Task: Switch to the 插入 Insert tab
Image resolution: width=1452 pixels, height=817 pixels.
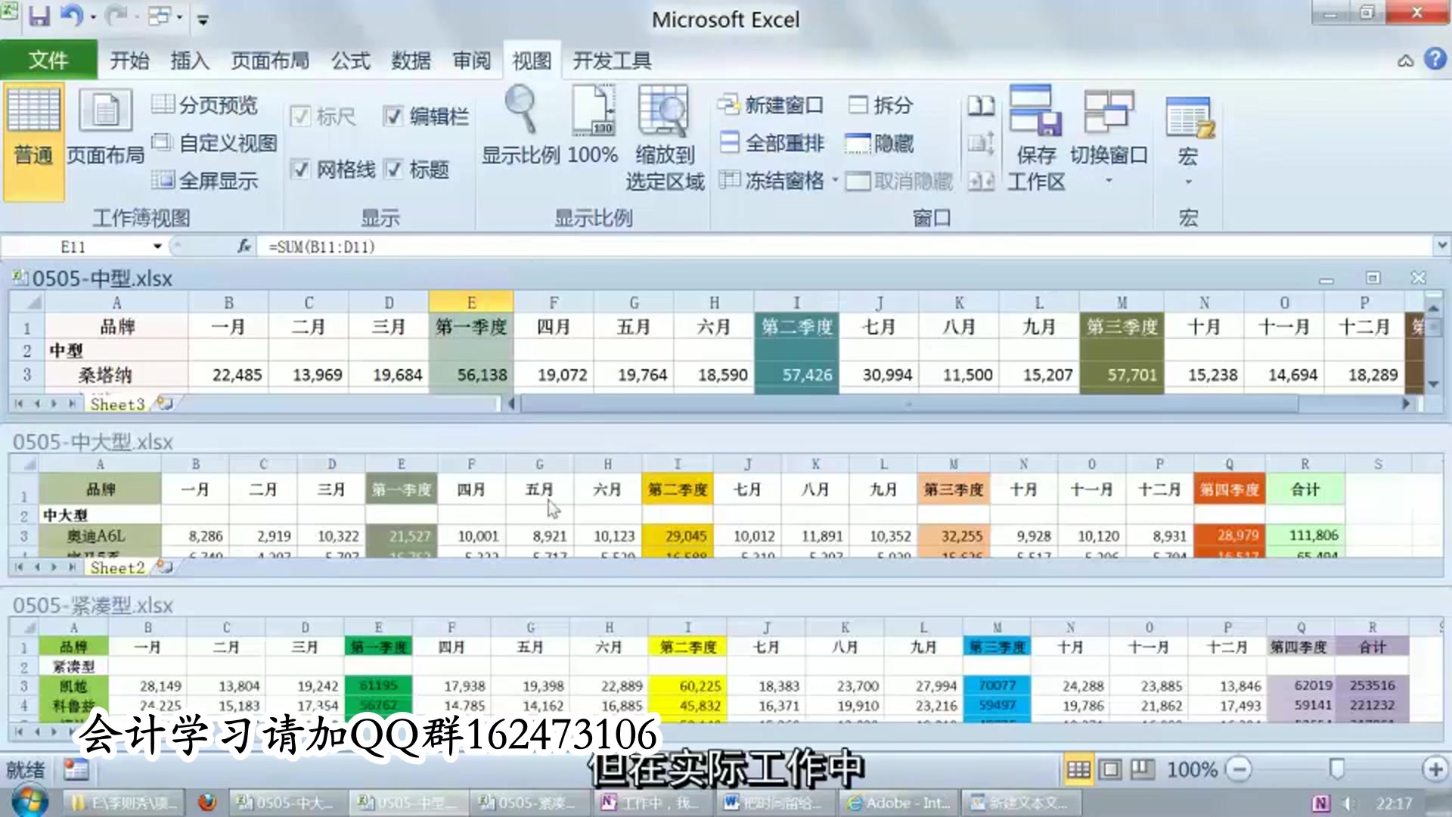Action: [x=189, y=61]
